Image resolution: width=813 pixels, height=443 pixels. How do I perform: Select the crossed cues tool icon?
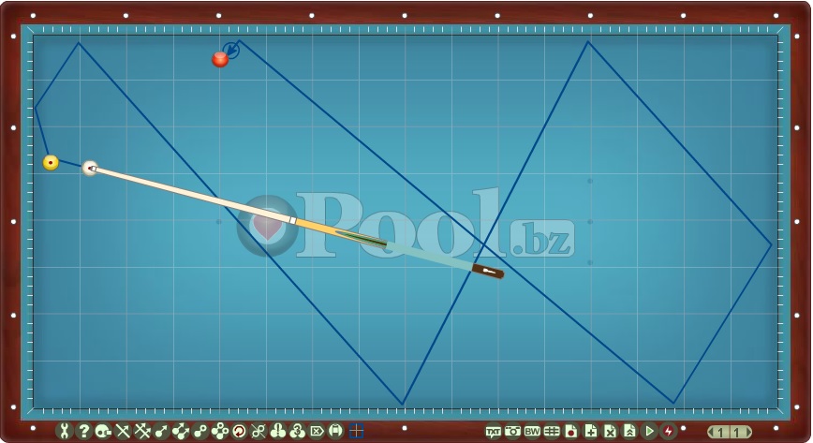click(123, 431)
